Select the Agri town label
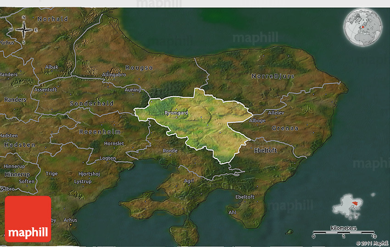This screenshot has height=247, width=390. click(189, 181)
